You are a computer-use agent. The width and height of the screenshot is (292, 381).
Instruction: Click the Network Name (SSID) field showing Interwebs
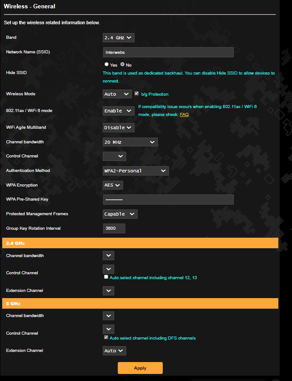168,52
